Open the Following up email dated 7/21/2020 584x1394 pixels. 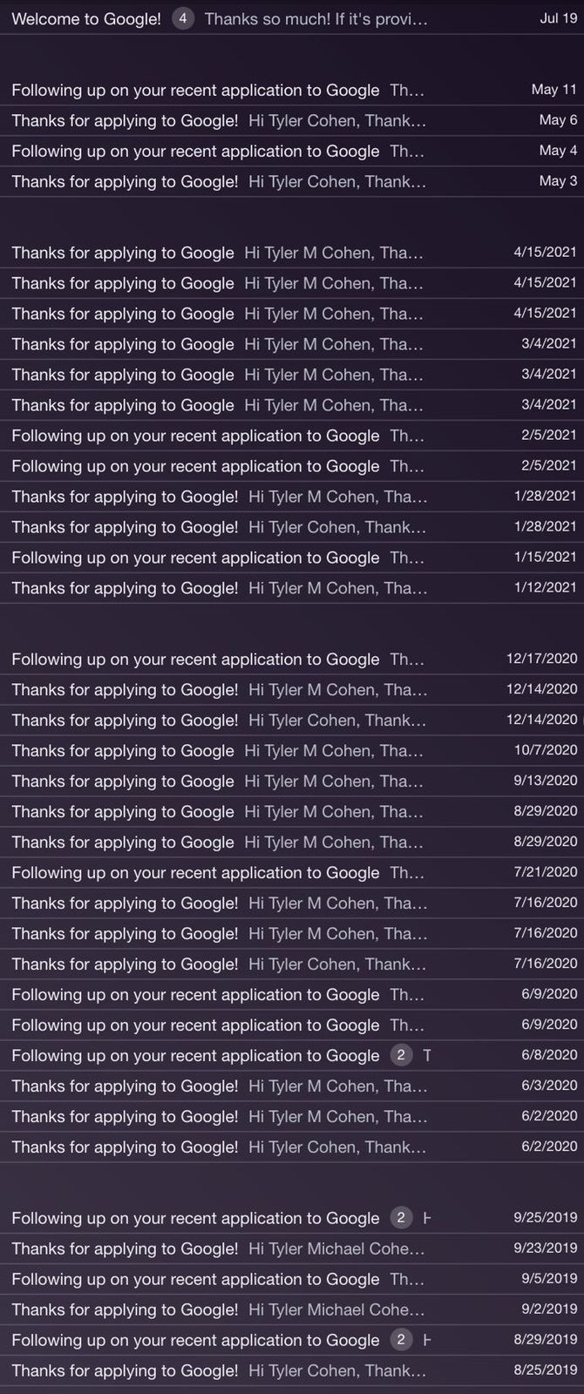click(292, 873)
